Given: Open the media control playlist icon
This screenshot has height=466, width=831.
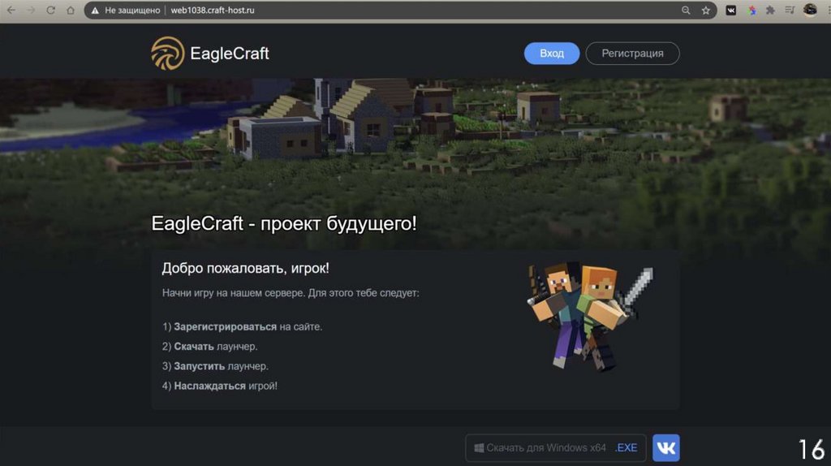Looking at the screenshot, I should point(790,10).
